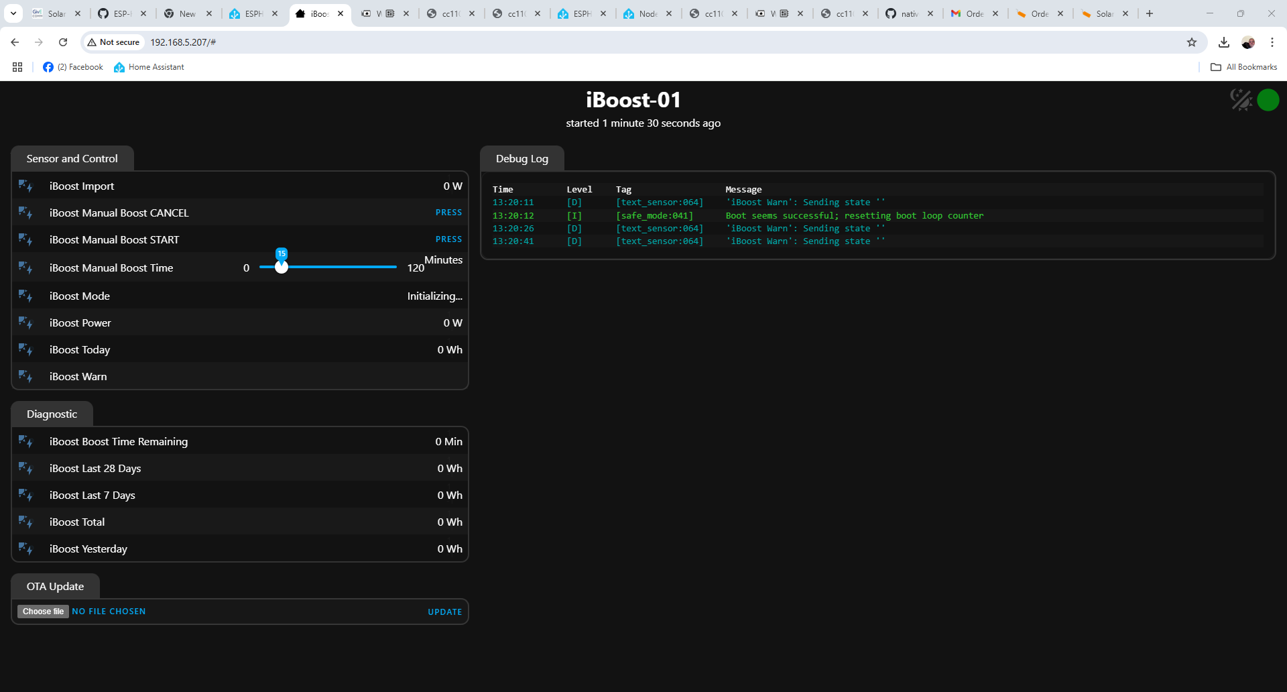Click the iBoost Power row icon
This screenshot has height=692, width=1287.
(x=25, y=323)
